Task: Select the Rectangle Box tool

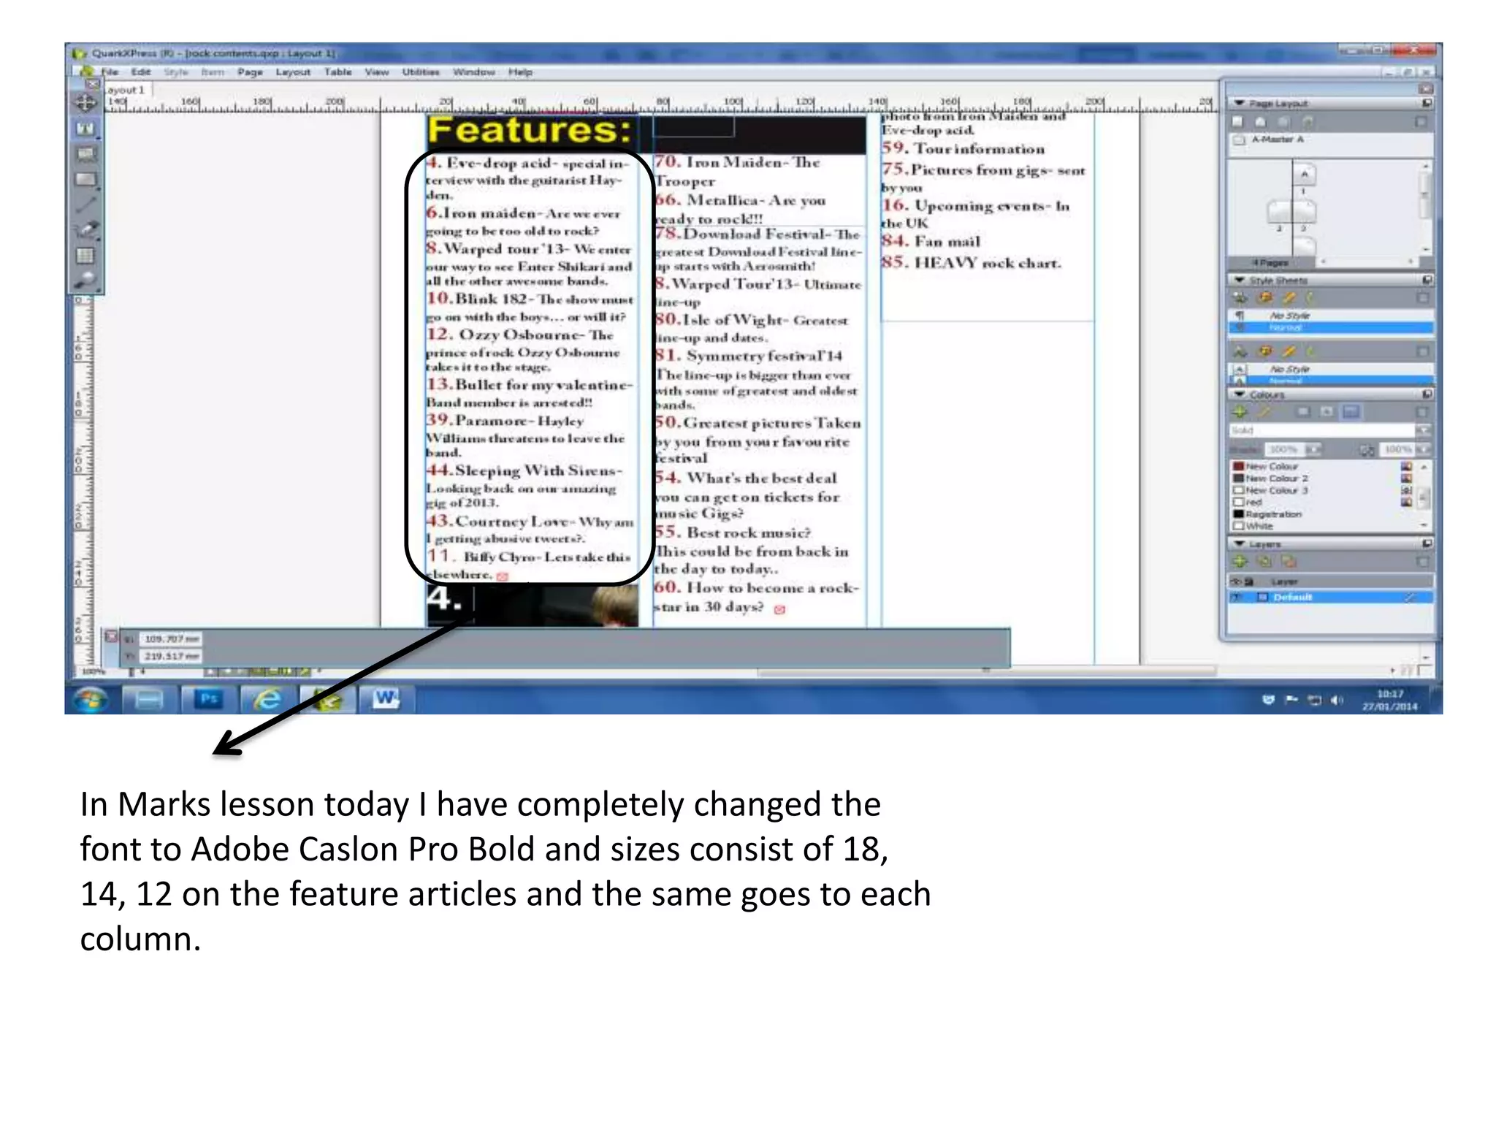Action: coord(85,180)
